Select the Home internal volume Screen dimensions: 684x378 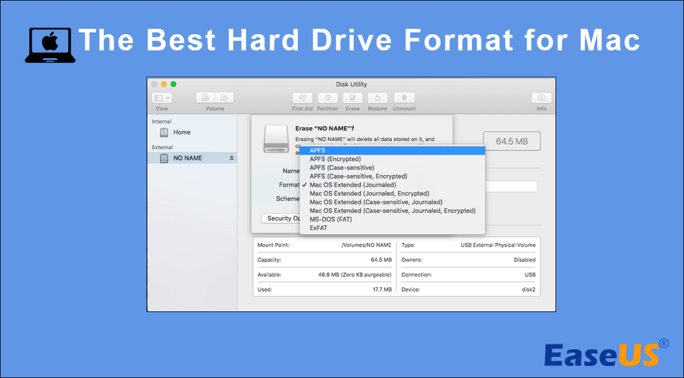coord(182,132)
